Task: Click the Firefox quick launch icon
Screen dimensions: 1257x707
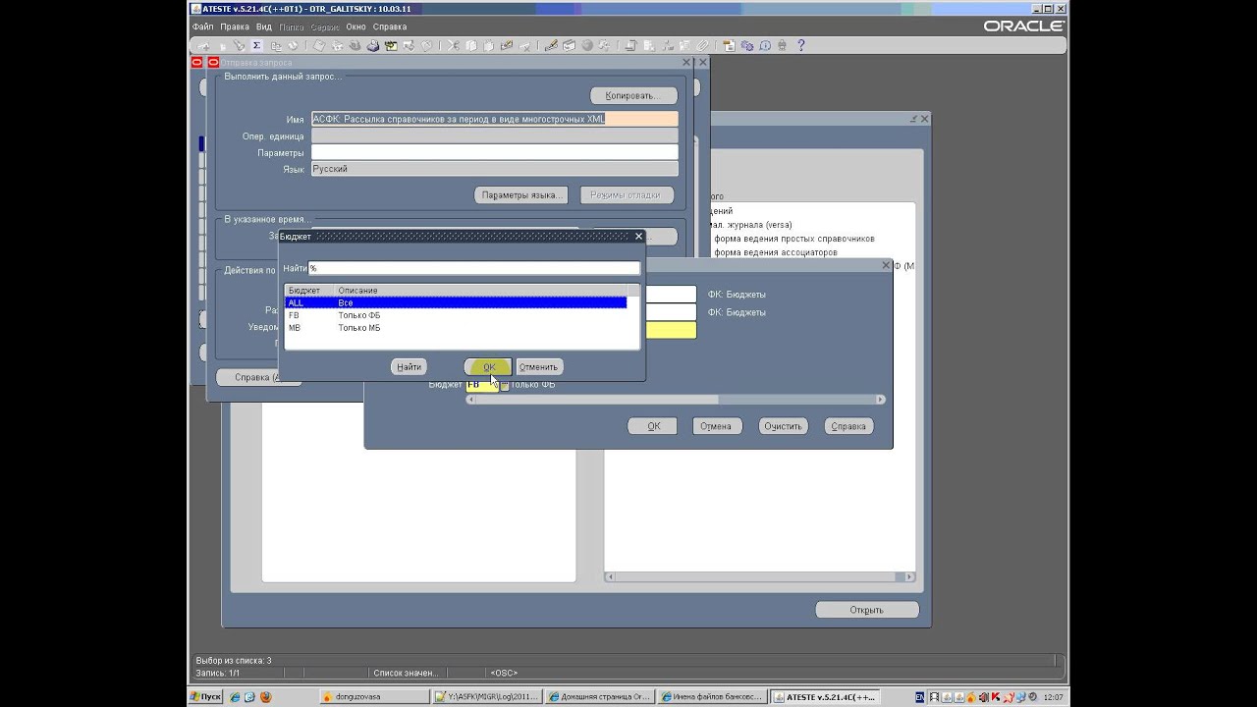Action: [x=265, y=696]
